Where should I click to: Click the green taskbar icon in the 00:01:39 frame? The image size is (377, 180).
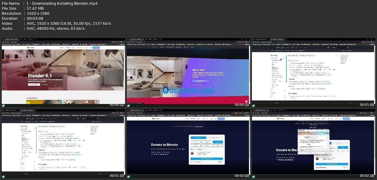tap(4, 176)
